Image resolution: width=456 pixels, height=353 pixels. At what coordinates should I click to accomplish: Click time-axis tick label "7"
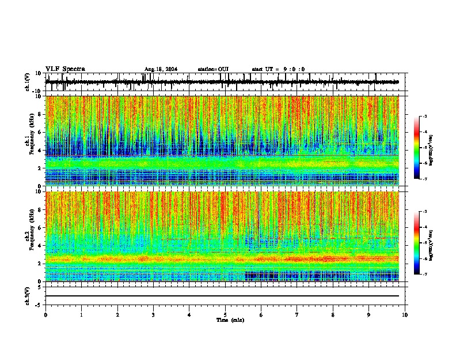coord(297,315)
